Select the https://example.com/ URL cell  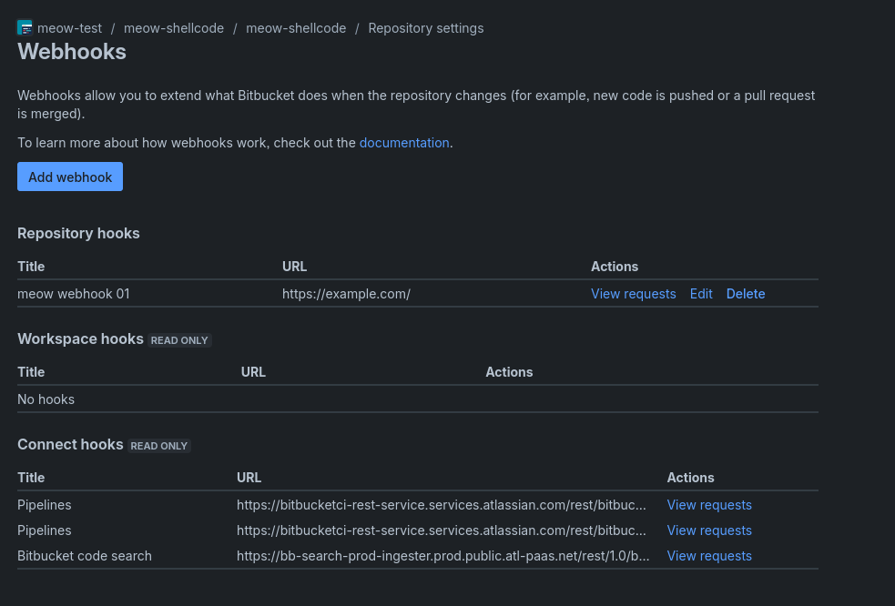click(347, 294)
